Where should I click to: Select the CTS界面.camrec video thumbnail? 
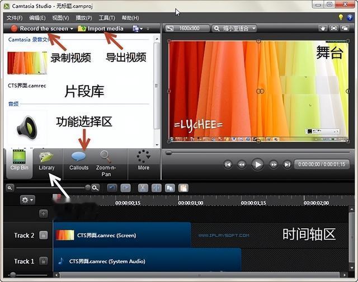(x=27, y=63)
